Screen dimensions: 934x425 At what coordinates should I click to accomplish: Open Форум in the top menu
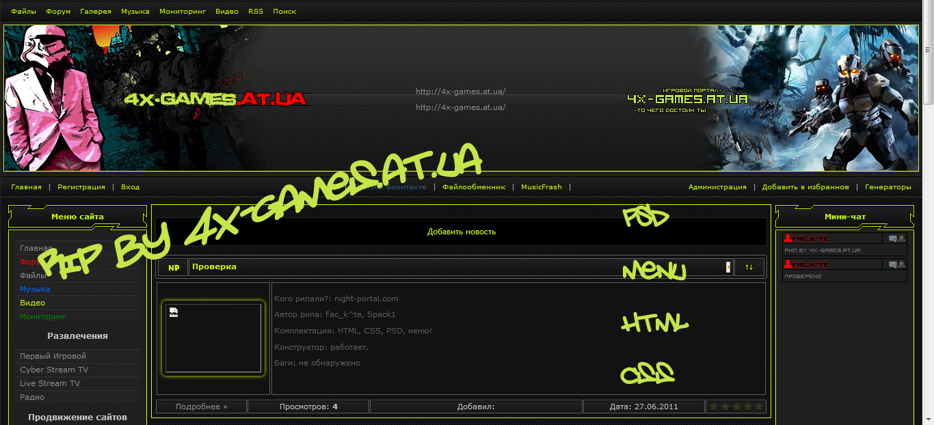click(x=58, y=12)
